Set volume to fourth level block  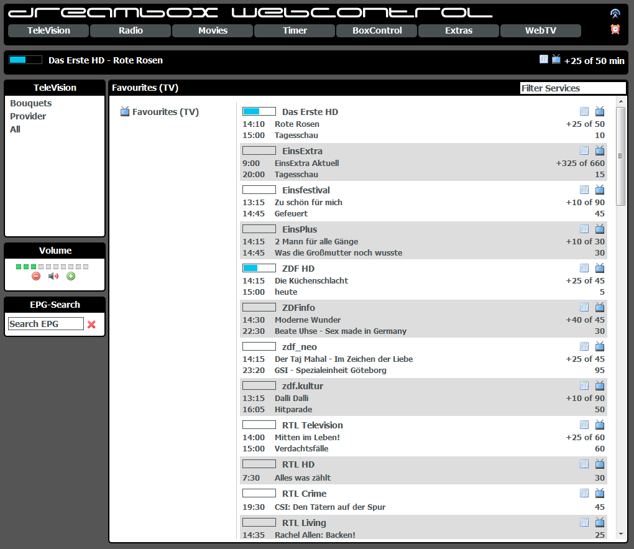[41, 267]
